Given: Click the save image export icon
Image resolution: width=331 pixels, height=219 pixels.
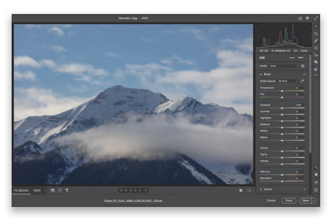Looking at the screenshot, I should point(300,18).
